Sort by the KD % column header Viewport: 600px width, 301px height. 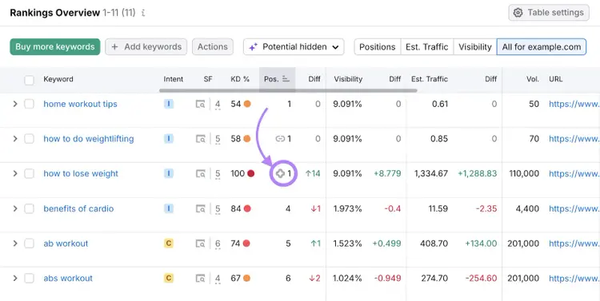coord(240,79)
